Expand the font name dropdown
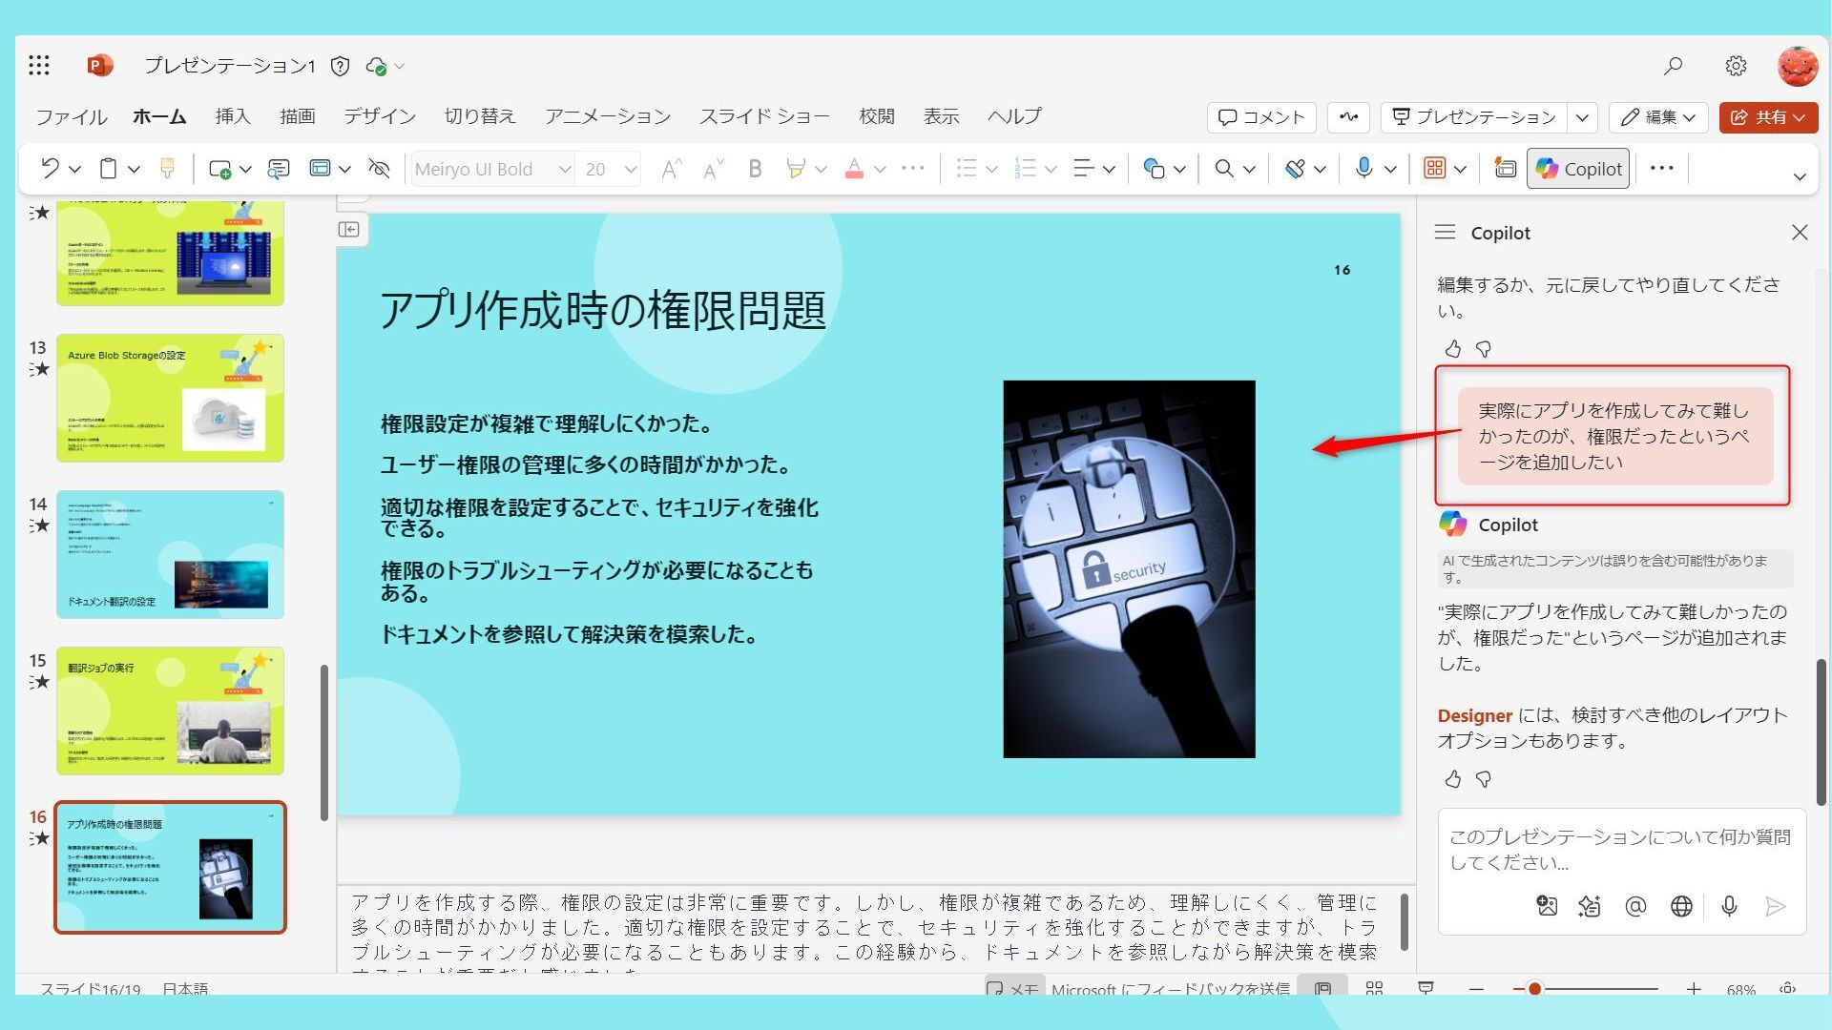The height and width of the screenshot is (1030, 1832). pos(564,169)
